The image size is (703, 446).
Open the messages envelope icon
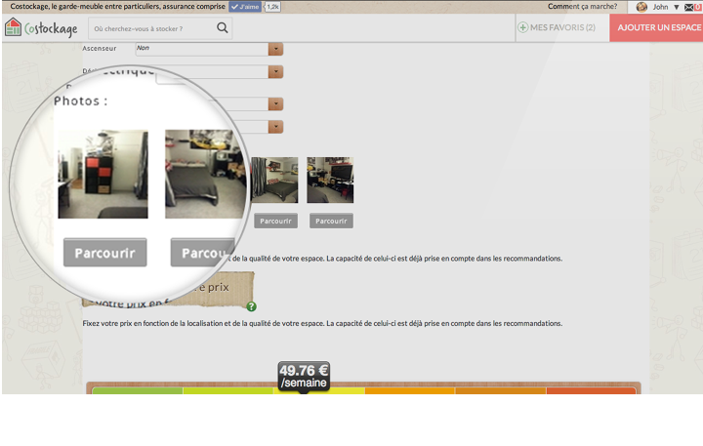click(688, 7)
